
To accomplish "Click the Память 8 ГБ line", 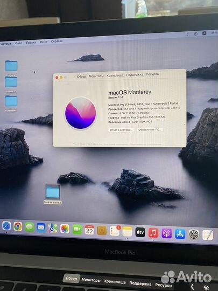I will click(x=129, y=113).
